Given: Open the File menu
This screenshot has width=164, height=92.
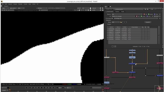Looking at the screenshot, I should point(3,4).
